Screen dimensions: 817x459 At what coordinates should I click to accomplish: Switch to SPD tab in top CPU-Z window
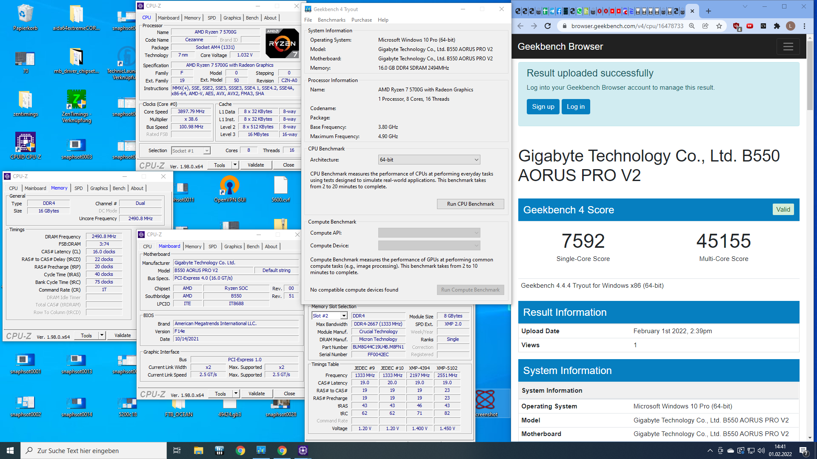point(212,18)
